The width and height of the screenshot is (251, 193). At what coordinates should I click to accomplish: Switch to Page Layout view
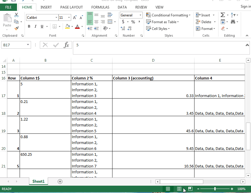(179, 189)
